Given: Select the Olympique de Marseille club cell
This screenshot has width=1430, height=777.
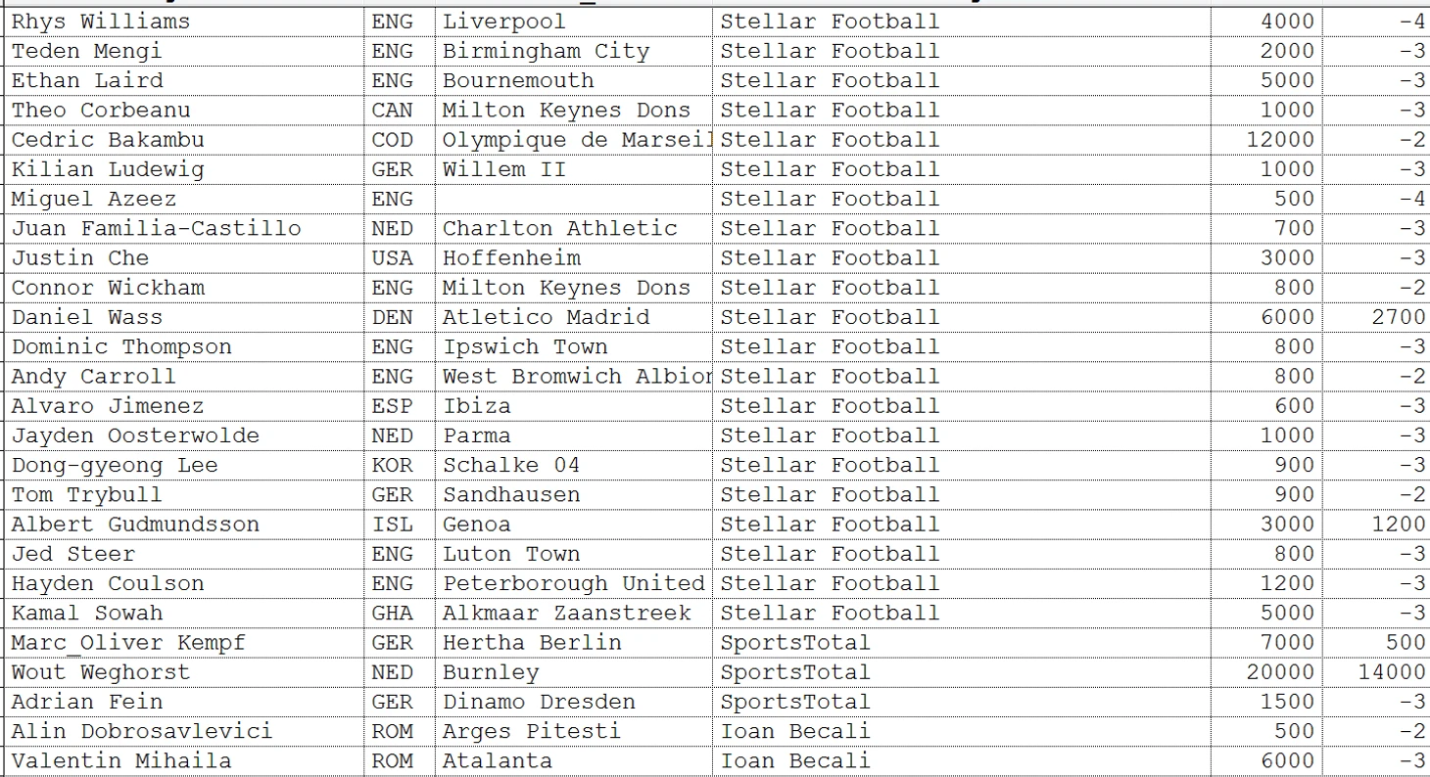Looking at the screenshot, I should coord(574,140).
